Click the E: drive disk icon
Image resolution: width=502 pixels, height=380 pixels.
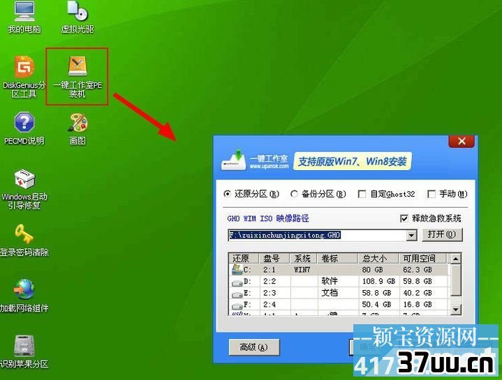coord(237,294)
